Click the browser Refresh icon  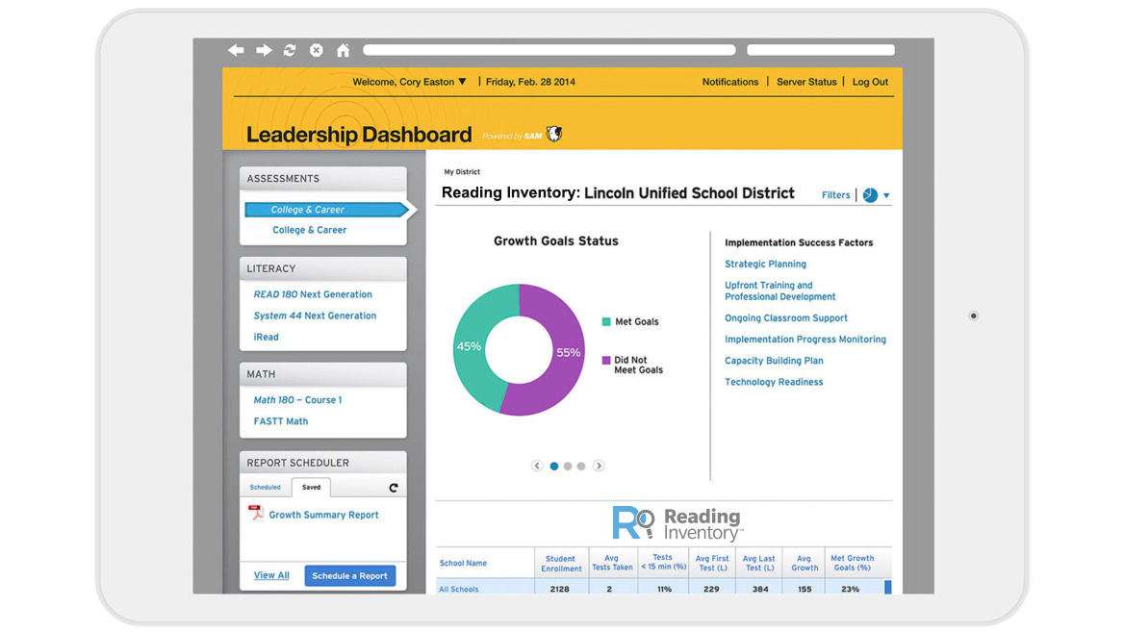coord(289,49)
